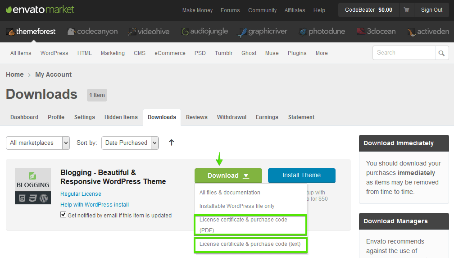Click the Install Theme button

pos(301,175)
